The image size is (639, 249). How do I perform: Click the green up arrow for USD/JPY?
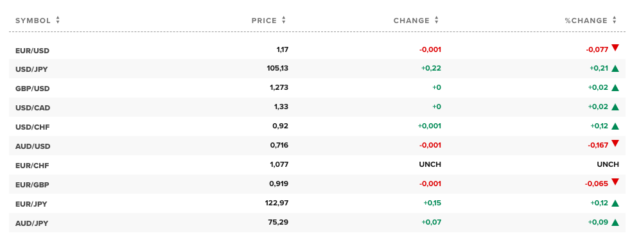click(x=615, y=69)
